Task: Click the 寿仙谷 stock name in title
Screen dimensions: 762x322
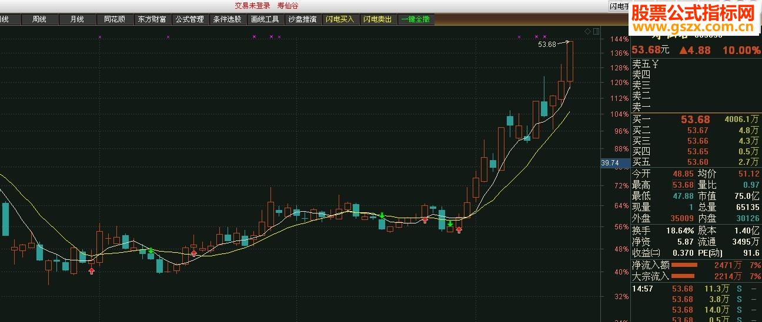Action: (x=288, y=5)
